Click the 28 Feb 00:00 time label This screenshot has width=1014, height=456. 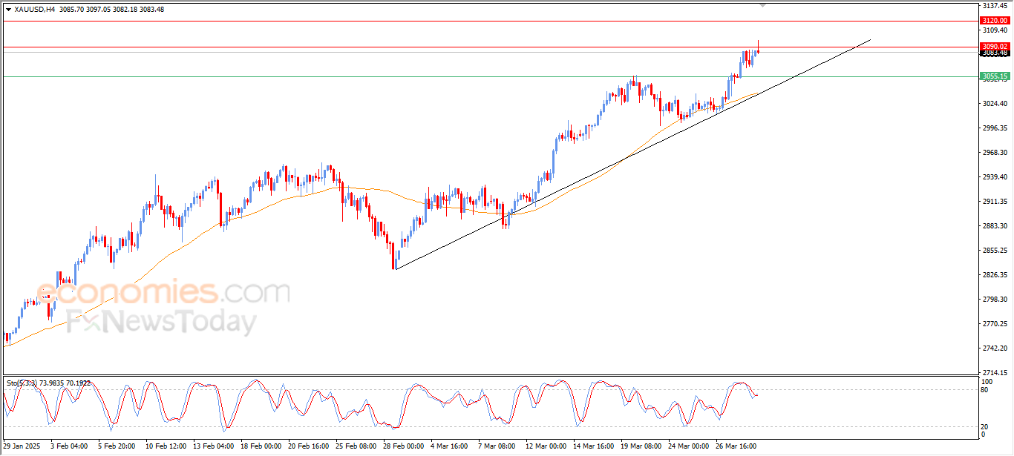pos(404,446)
